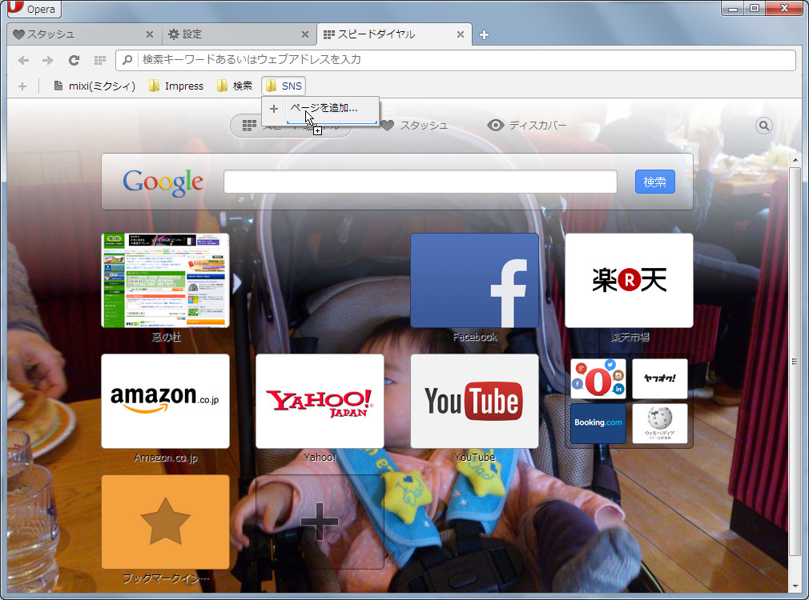Open Wikipedia icon in speed dial folder

tap(660, 423)
